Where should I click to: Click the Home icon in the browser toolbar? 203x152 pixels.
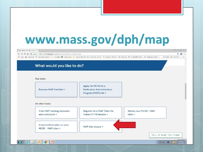[x=28, y=54]
